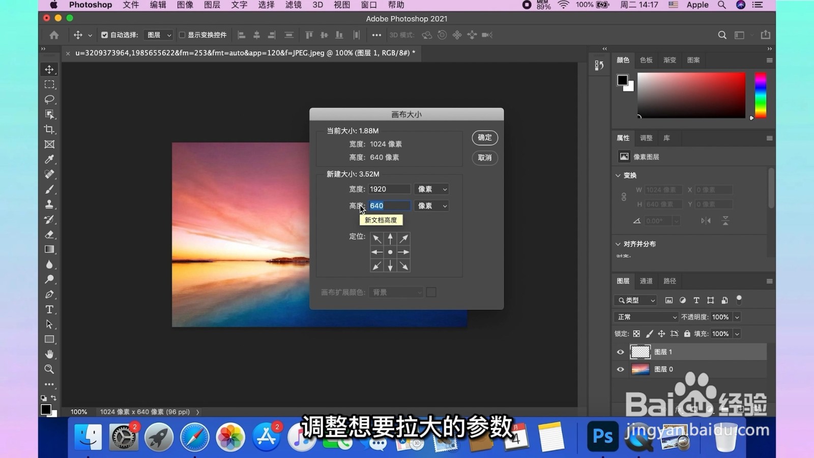Collapse the 变换 section
This screenshot has width=814, height=458.
pos(618,176)
